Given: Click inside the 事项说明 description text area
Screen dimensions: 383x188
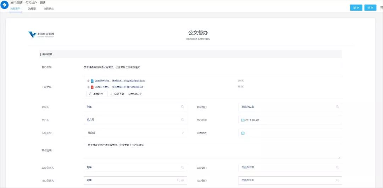Looking at the screenshot, I should (x=212, y=151).
